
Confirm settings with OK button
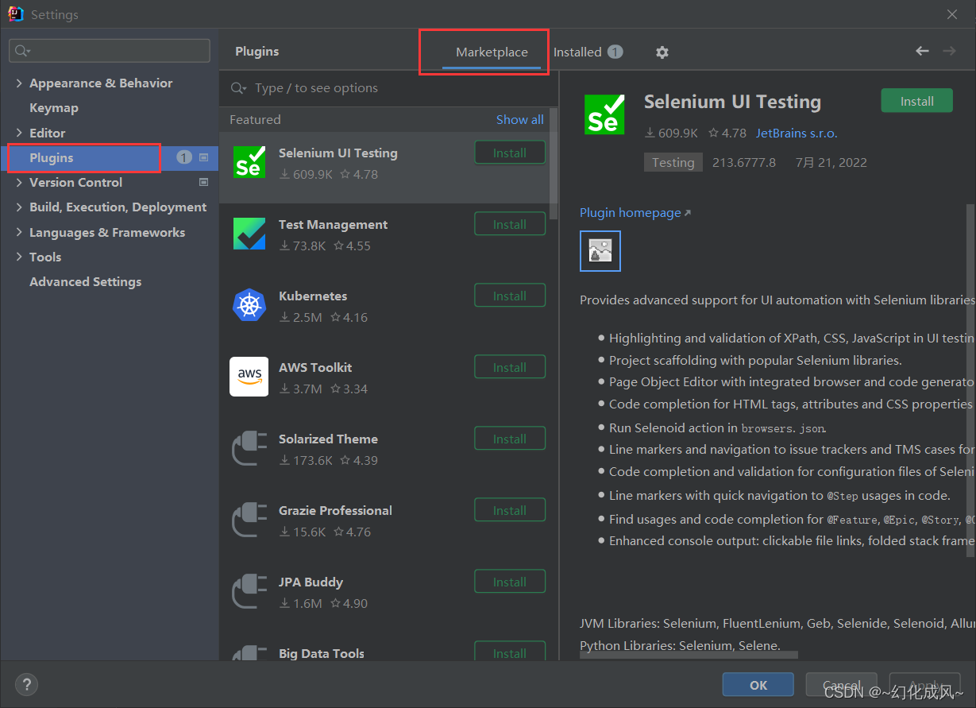pyautogui.click(x=758, y=685)
